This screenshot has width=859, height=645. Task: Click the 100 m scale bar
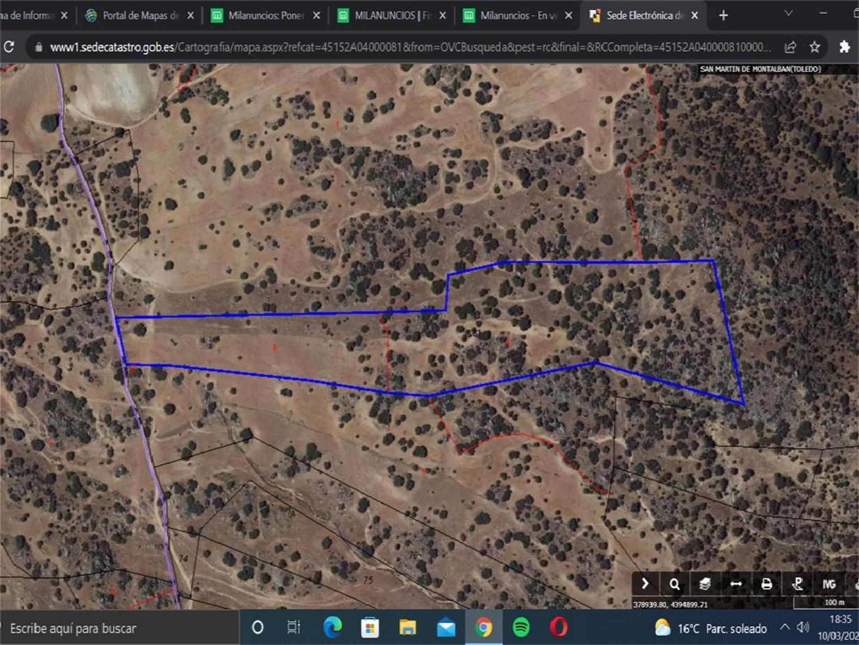tap(825, 603)
